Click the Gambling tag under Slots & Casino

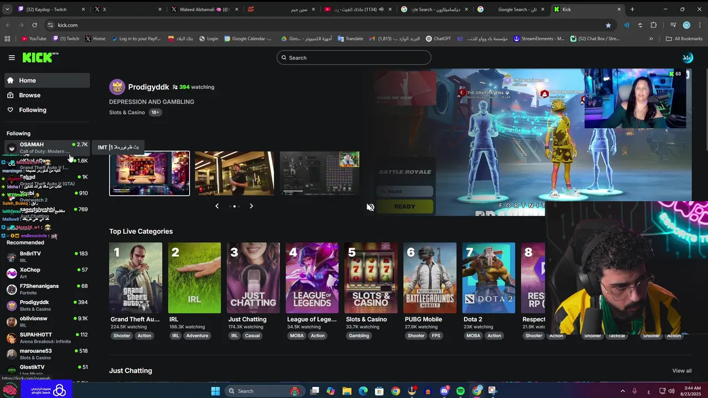click(x=359, y=336)
